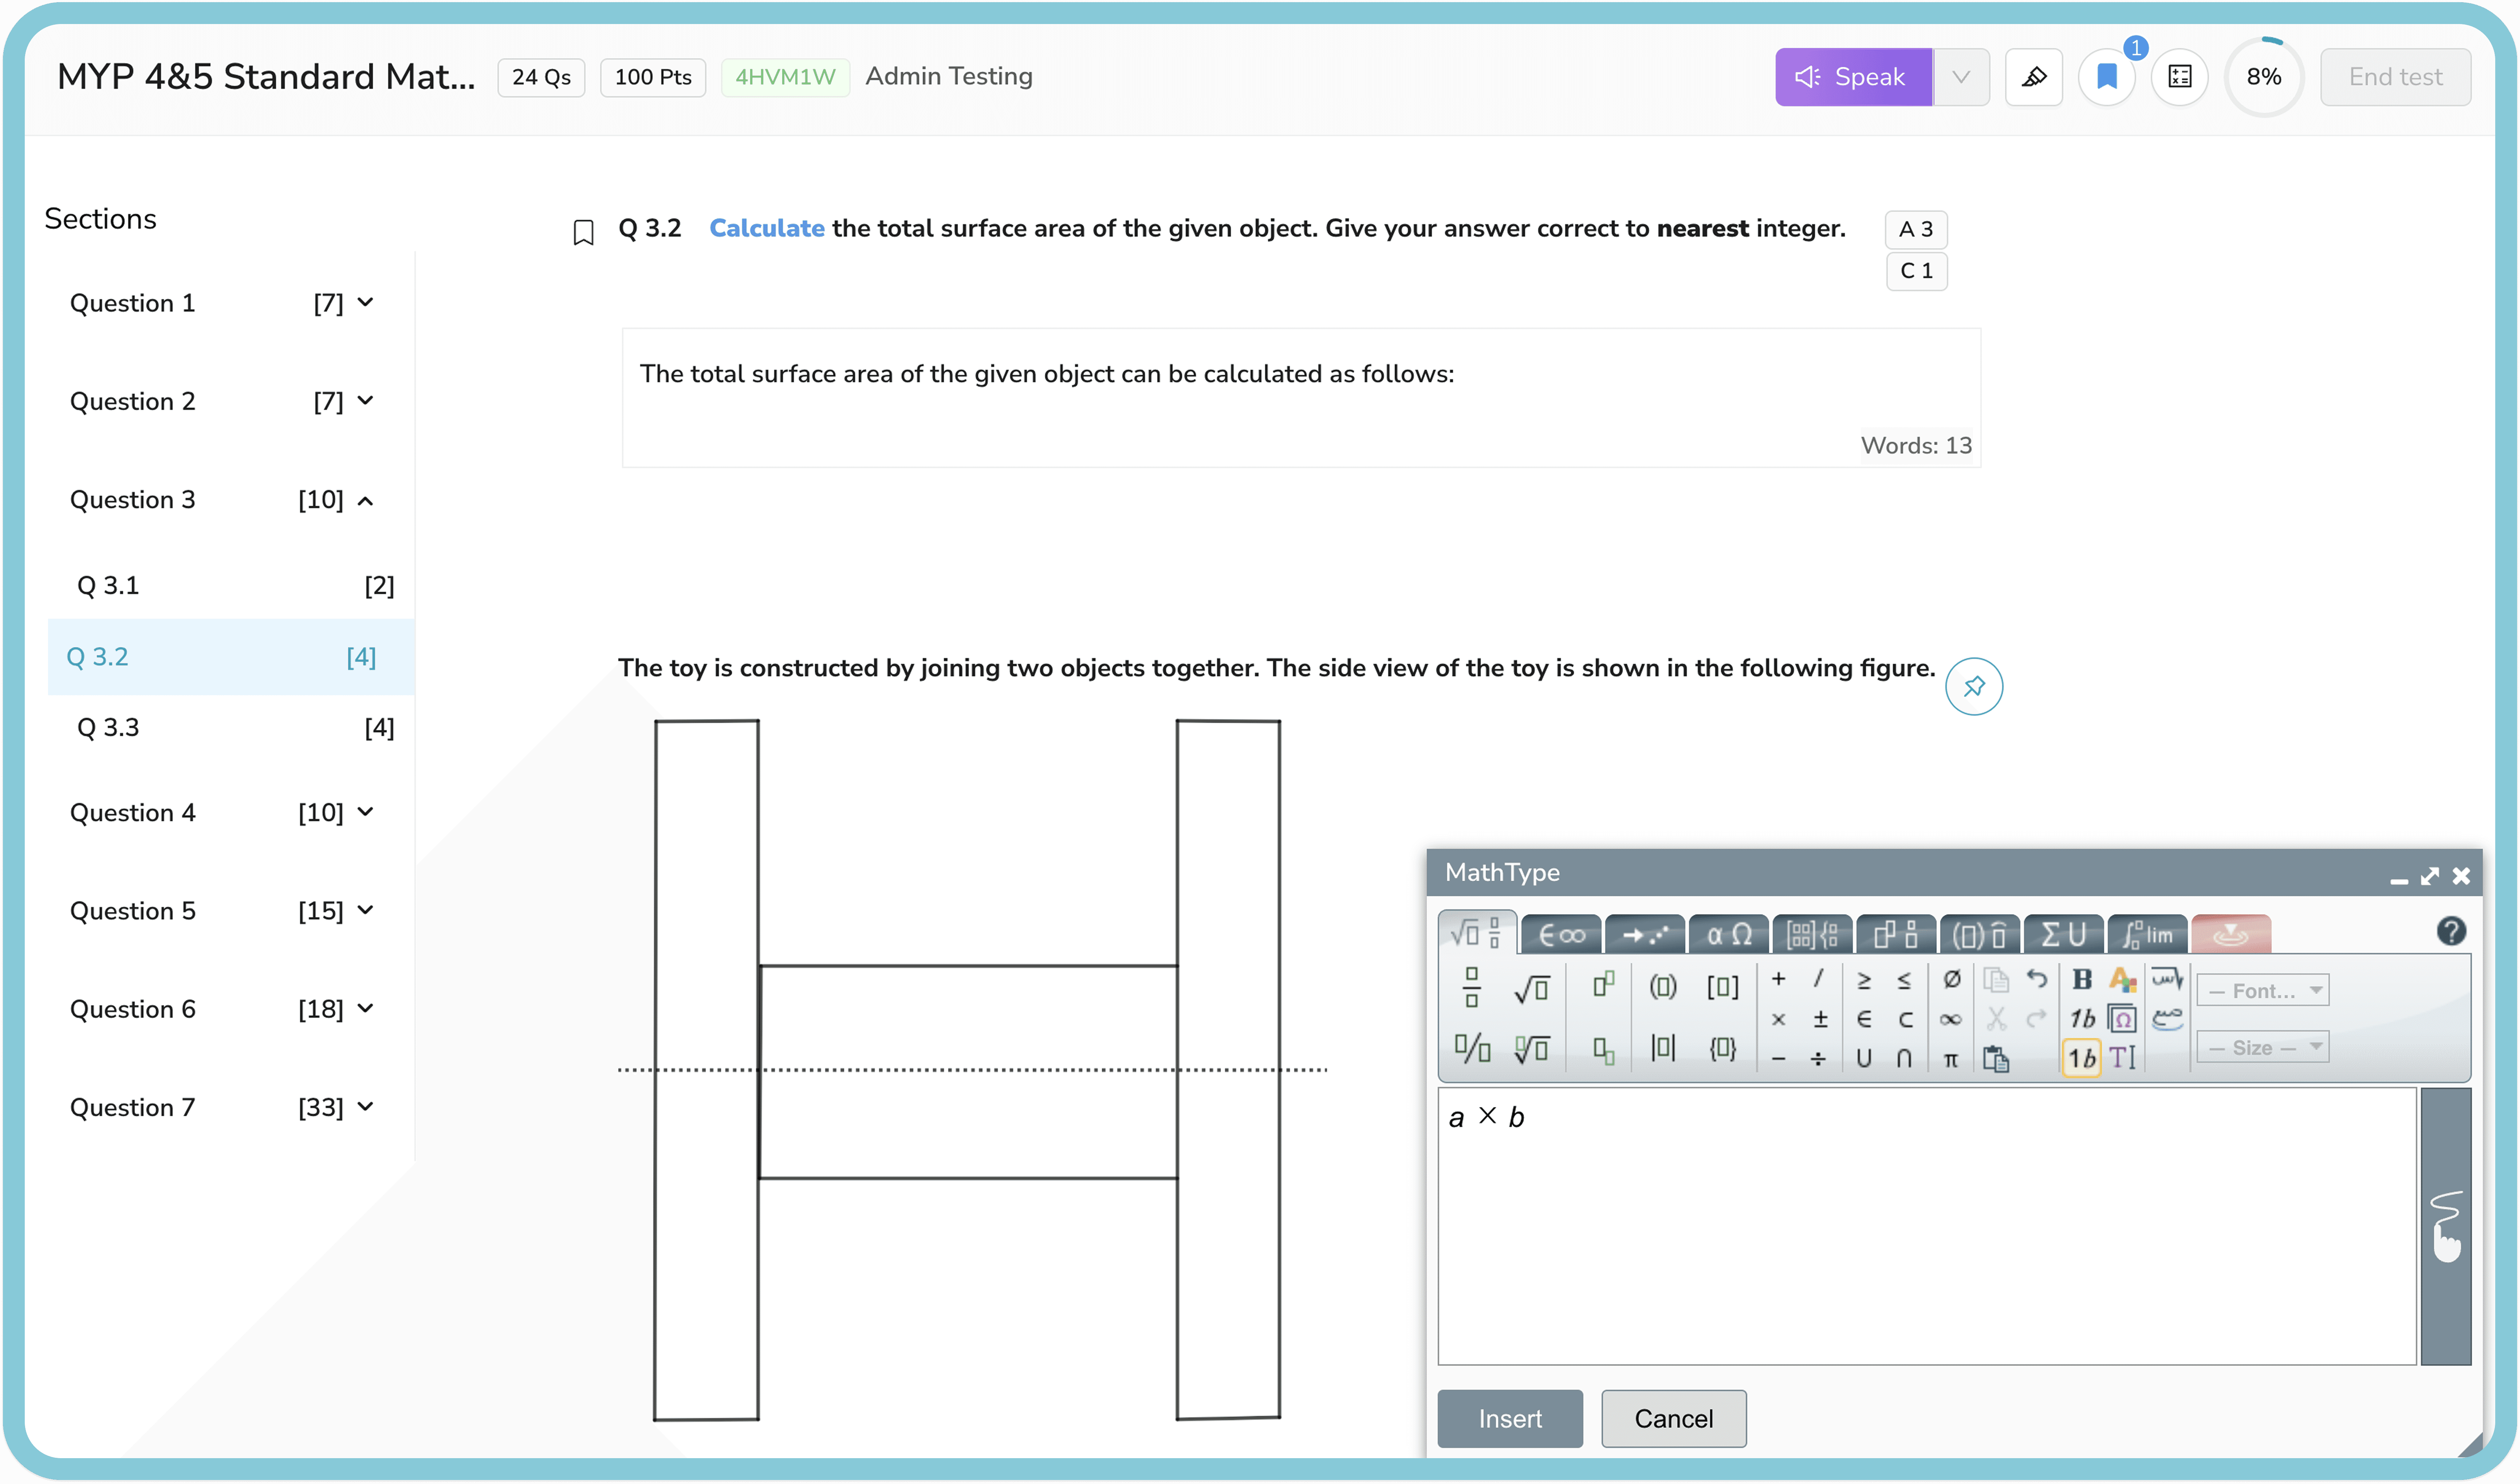2520x1484 pixels.
Task: Undo the last MathType edit
Action: (2037, 979)
